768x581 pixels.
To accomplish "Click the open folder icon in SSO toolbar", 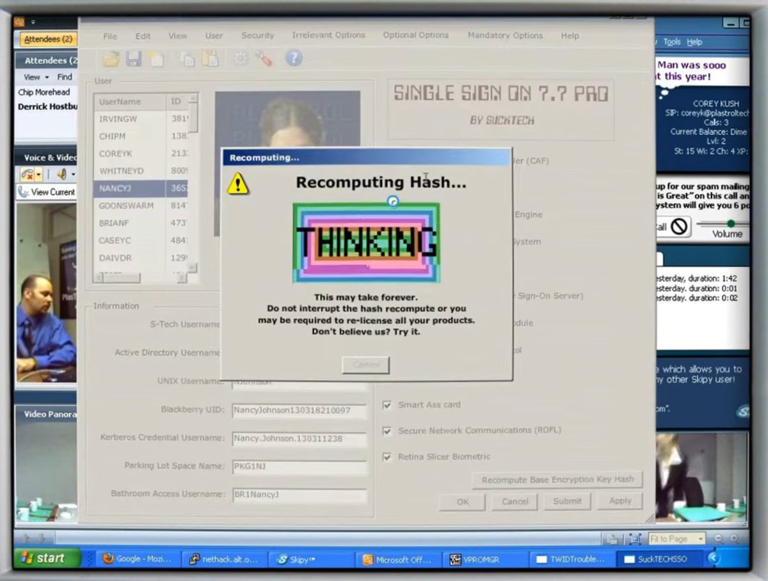I will [111, 59].
